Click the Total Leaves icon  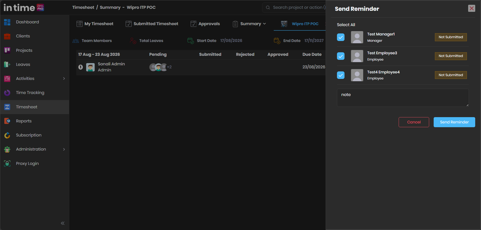[133, 41]
